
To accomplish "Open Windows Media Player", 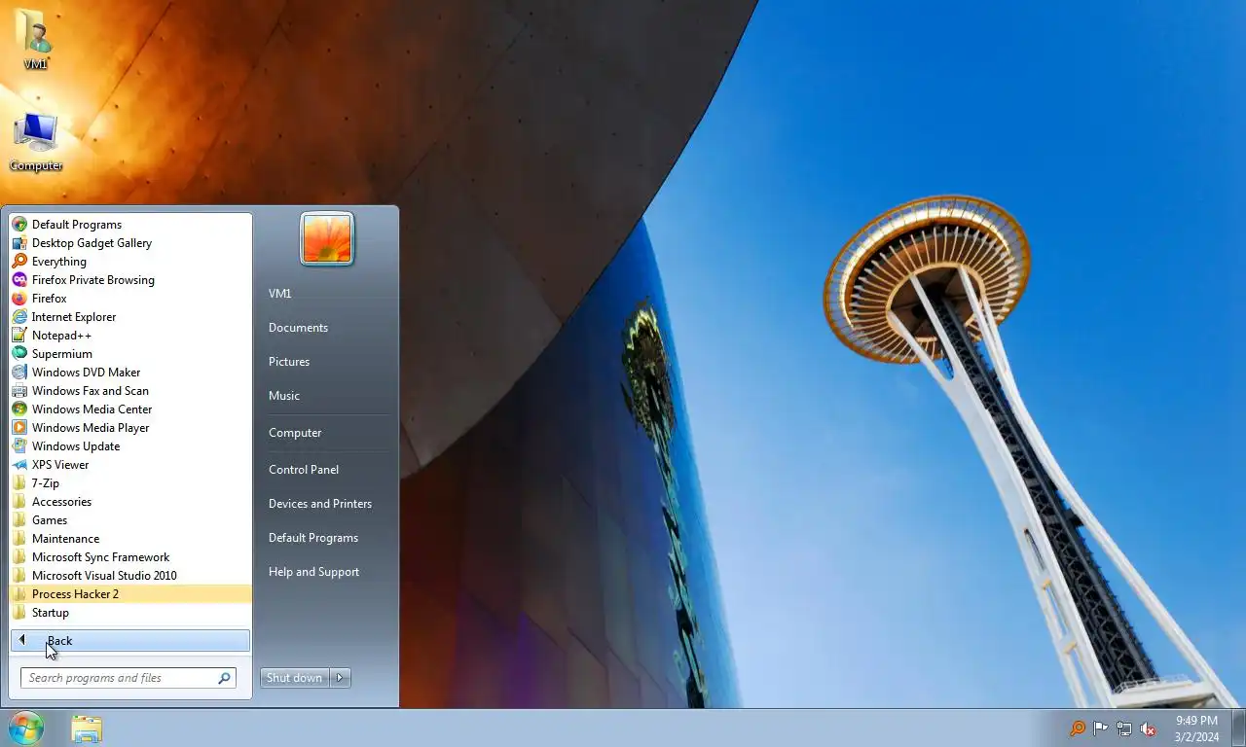I will pyautogui.click(x=130, y=428).
